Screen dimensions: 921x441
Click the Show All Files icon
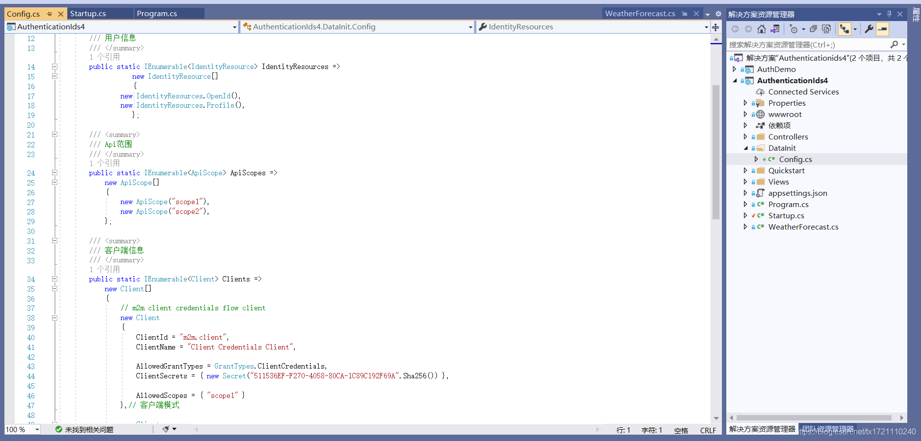(x=826, y=29)
